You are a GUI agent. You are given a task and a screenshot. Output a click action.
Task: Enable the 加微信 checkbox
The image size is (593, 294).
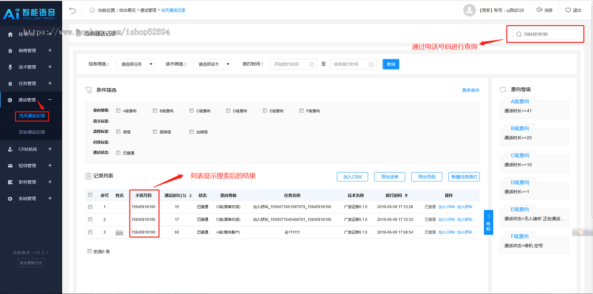coord(192,132)
